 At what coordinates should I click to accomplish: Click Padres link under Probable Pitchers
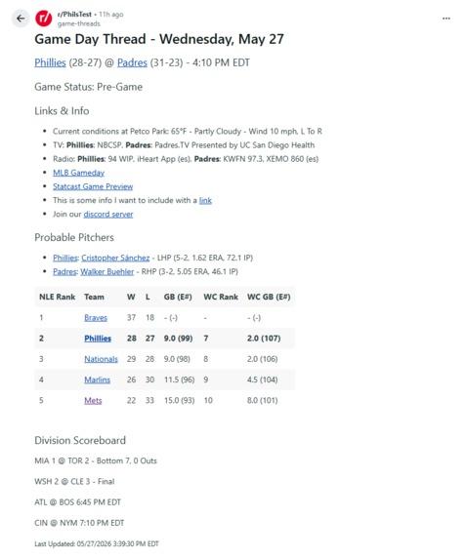click(x=64, y=271)
